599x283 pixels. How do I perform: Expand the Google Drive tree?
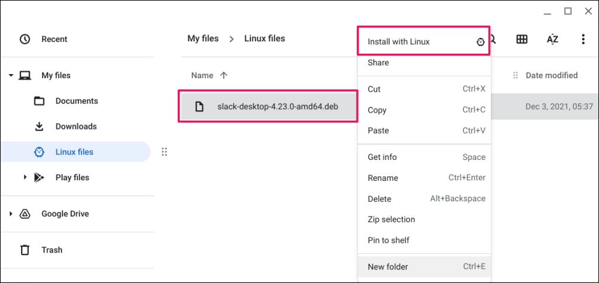[11, 214]
